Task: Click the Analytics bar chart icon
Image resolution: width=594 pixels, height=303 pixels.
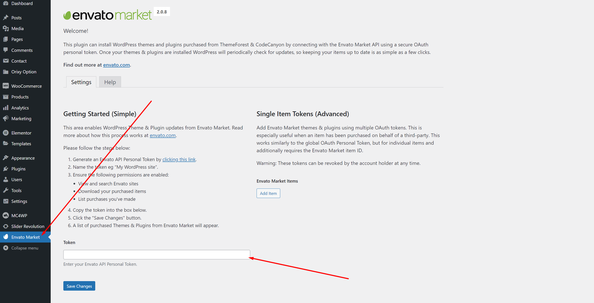Action: (x=6, y=108)
